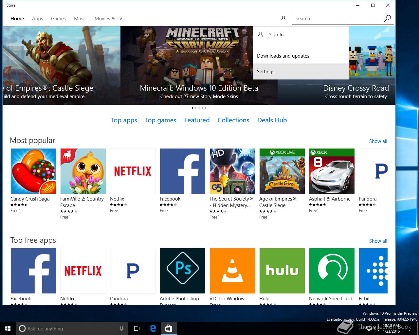Open VLC for Windows Store tile
This screenshot has height=335, width=419.
tap(232, 271)
